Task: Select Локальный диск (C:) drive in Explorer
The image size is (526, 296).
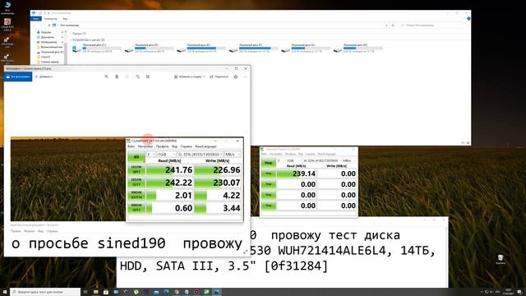Action: (x=97, y=48)
